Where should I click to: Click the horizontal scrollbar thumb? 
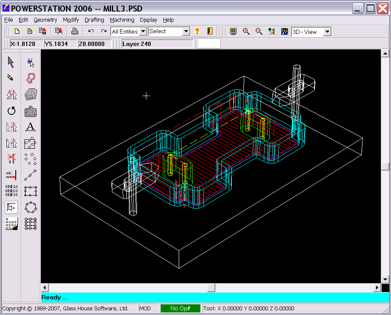(211, 288)
